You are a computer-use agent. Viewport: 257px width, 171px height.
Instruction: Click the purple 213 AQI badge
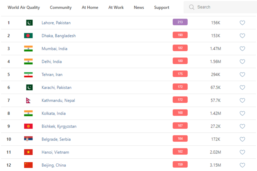[180, 22]
